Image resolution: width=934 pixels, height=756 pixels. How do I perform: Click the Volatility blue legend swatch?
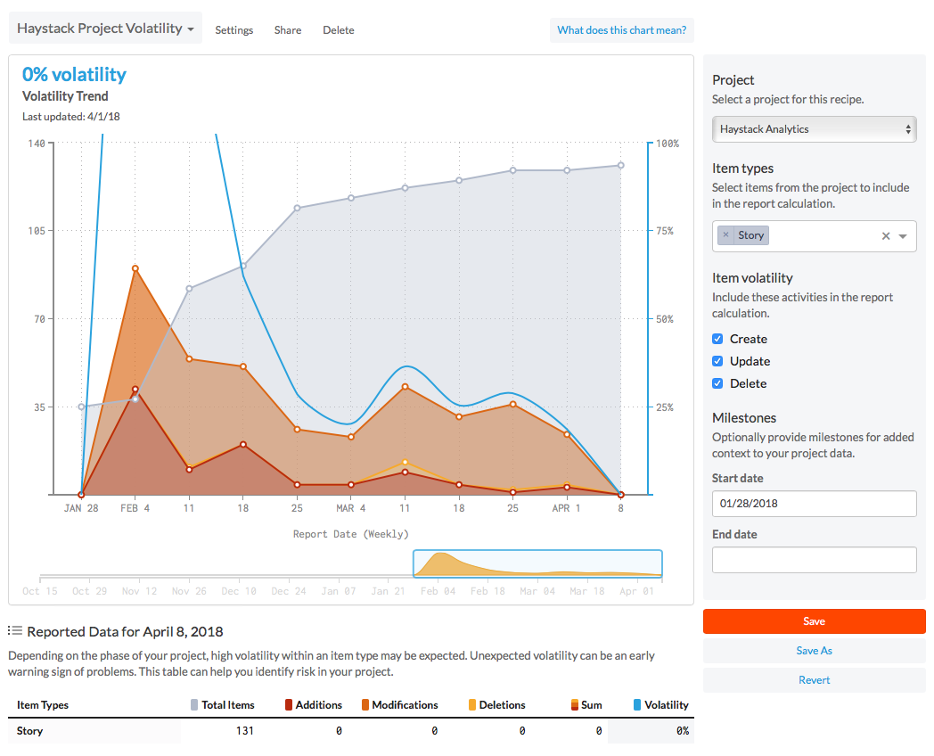click(x=637, y=705)
